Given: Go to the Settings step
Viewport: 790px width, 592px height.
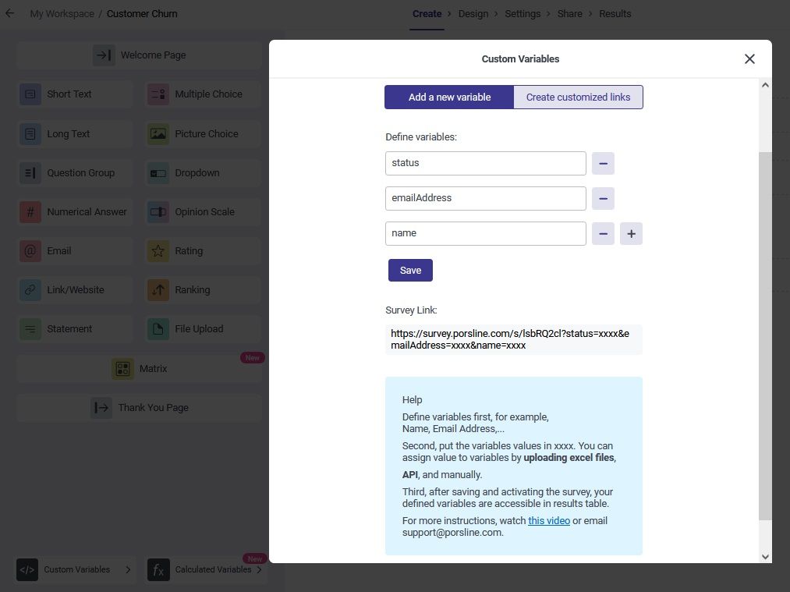Looking at the screenshot, I should [523, 13].
